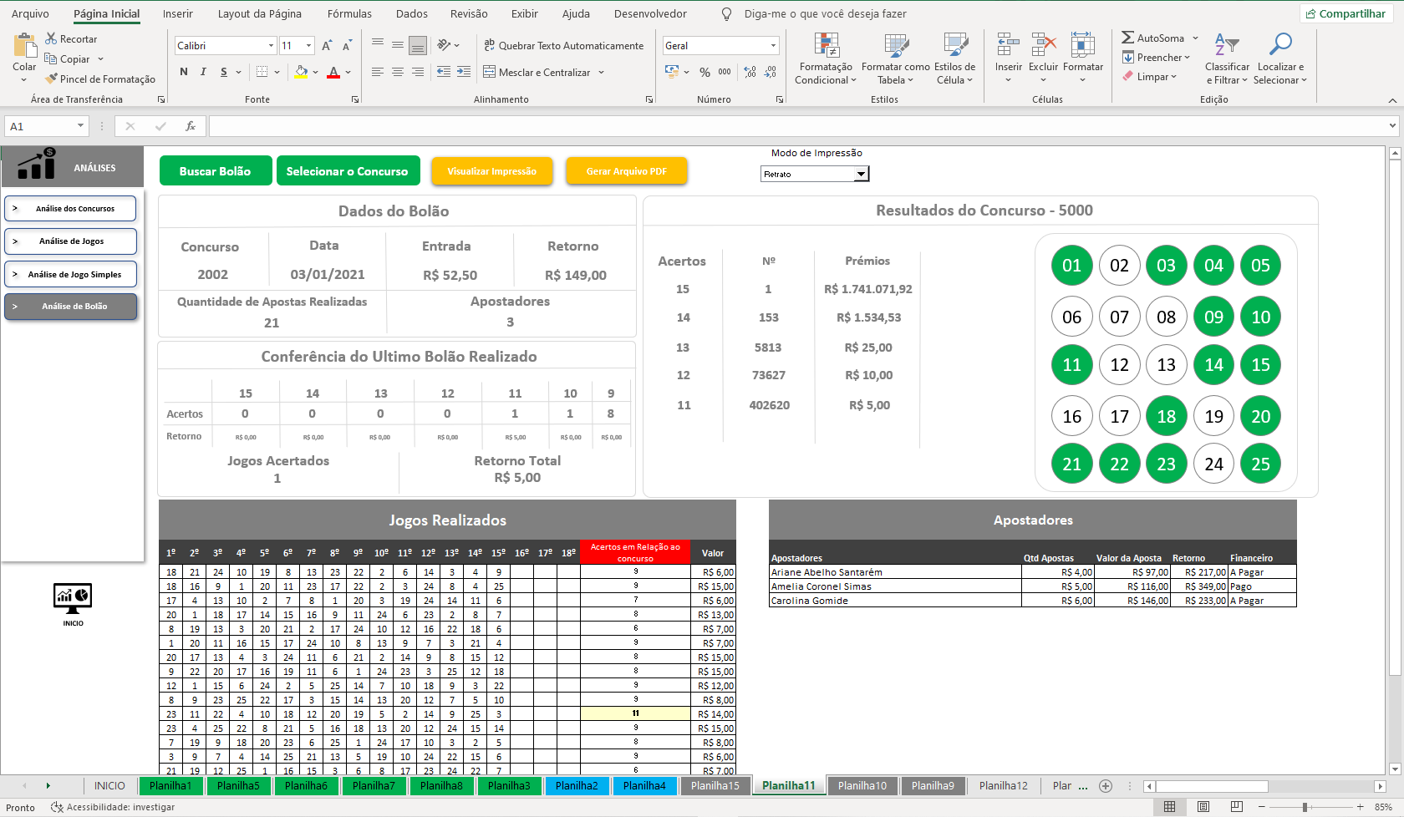Screen dimensions: 1404x817
Task: Open font color dropdown arrow
Action: pos(348,72)
